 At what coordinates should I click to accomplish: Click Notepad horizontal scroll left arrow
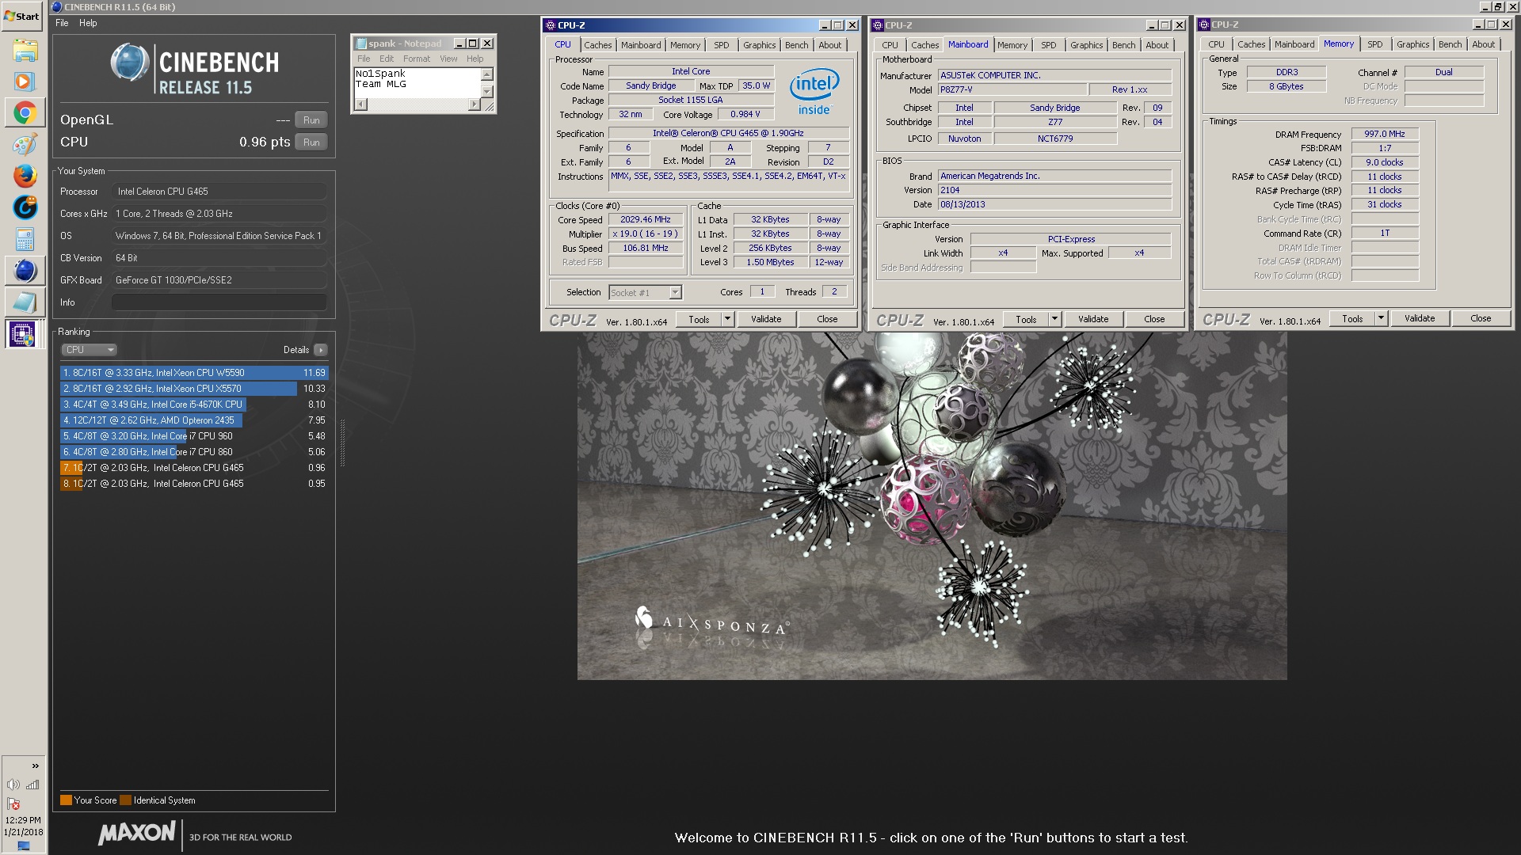point(360,104)
